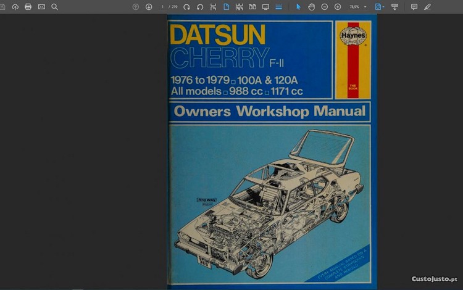
Task: Expand the fit page options dropdown
Action: [380, 7]
